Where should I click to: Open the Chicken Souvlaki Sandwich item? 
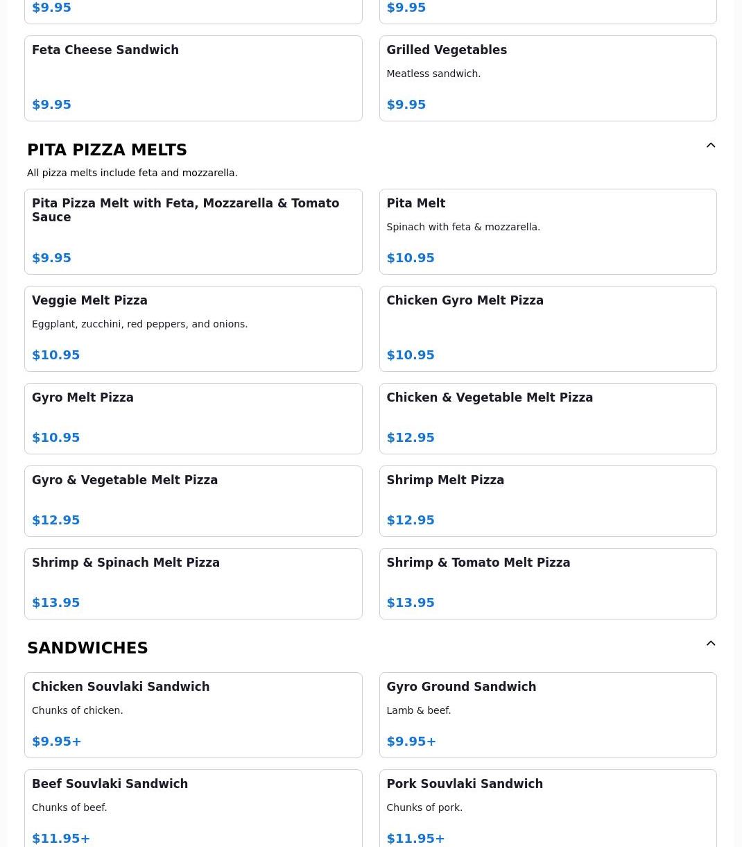pos(193,715)
